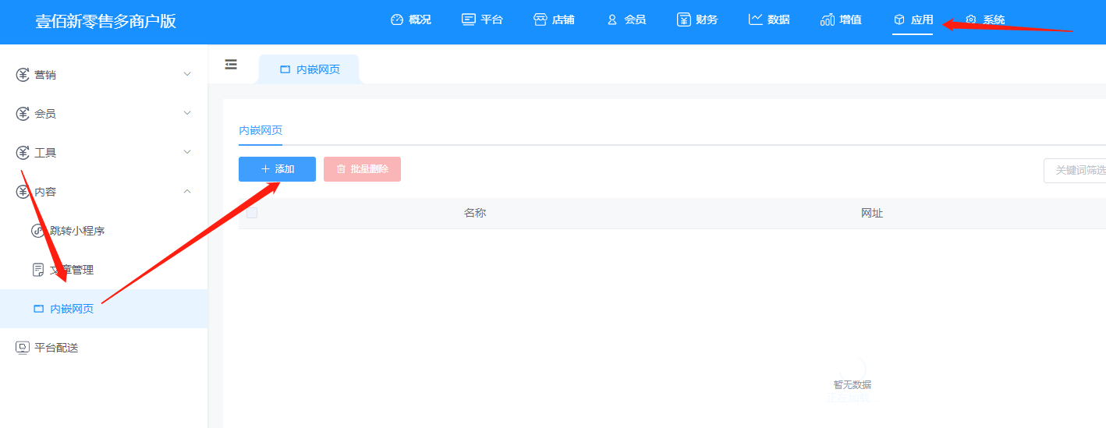Screen dimensions: 1106x428
Task: Click the 平台配送 monitor icon
Action: pos(23,348)
